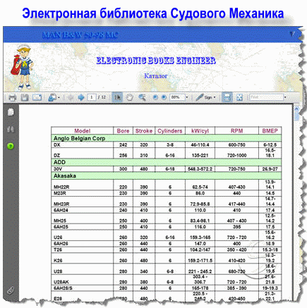This screenshot has height=308, width=307.
Task: Open the collaborate/share tool icon
Action: coord(52,97)
